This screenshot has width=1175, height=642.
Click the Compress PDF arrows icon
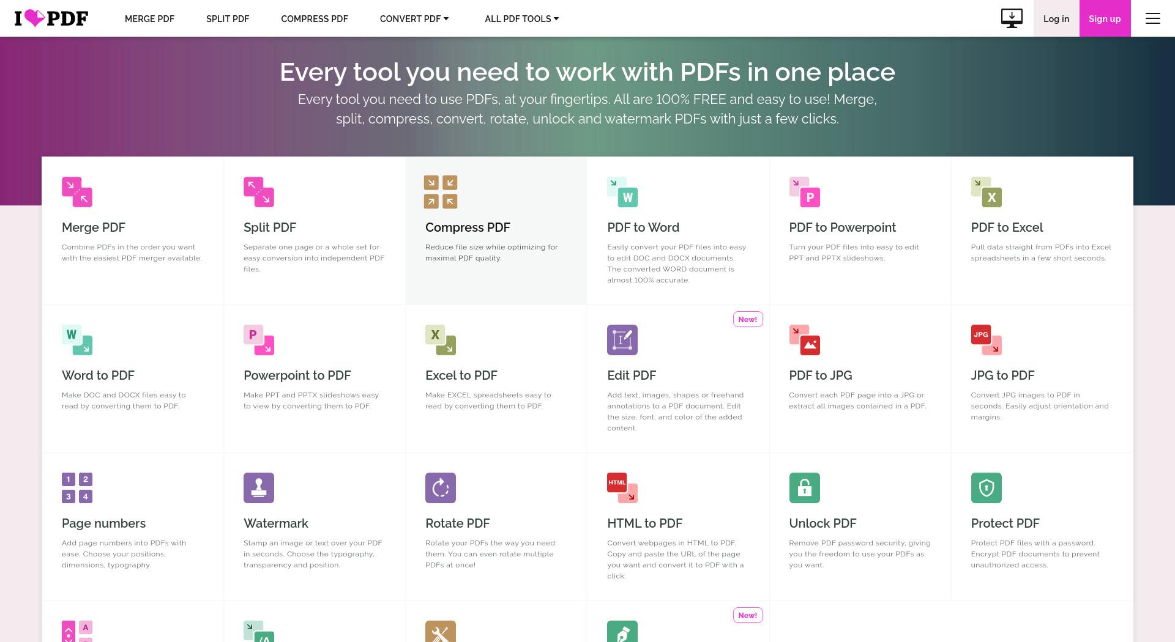click(x=441, y=192)
